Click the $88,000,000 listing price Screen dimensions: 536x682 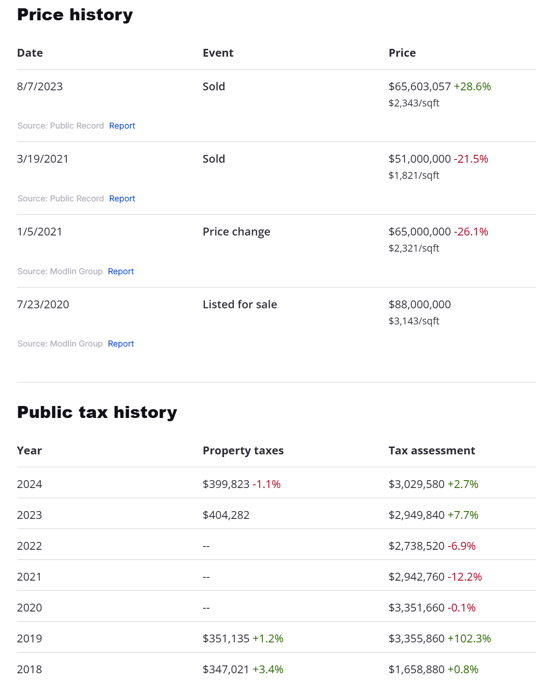(x=419, y=305)
